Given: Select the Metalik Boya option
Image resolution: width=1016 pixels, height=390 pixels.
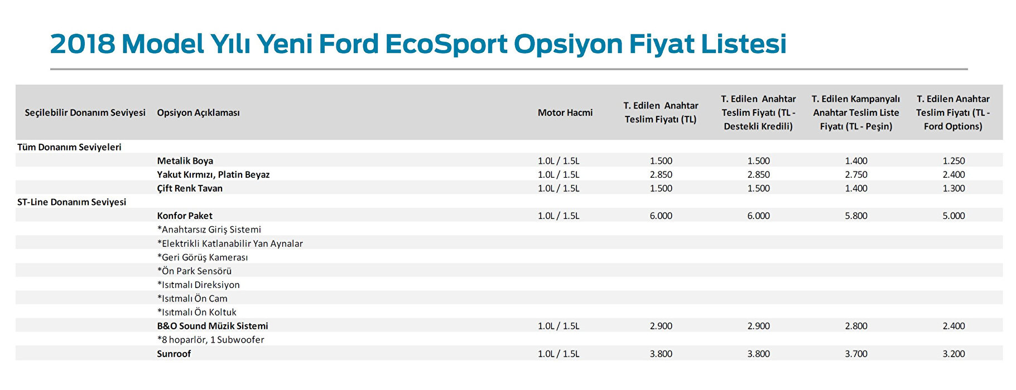Looking at the screenshot, I should (x=185, y=161).
